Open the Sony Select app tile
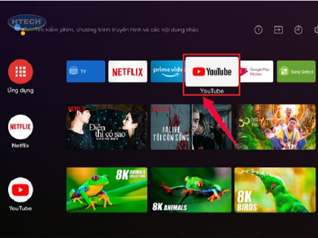 point(296,71)
